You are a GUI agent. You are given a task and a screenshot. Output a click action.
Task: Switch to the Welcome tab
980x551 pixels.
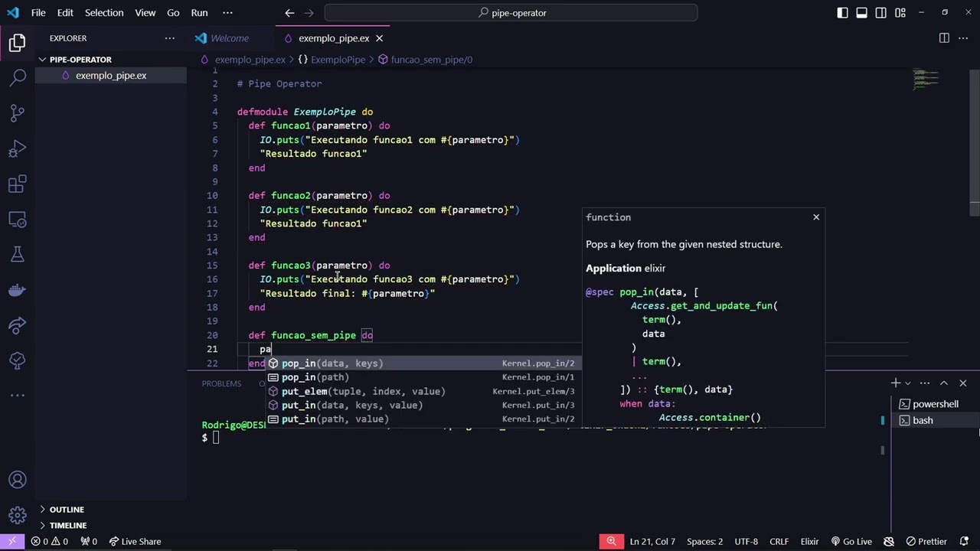(230, 38)
